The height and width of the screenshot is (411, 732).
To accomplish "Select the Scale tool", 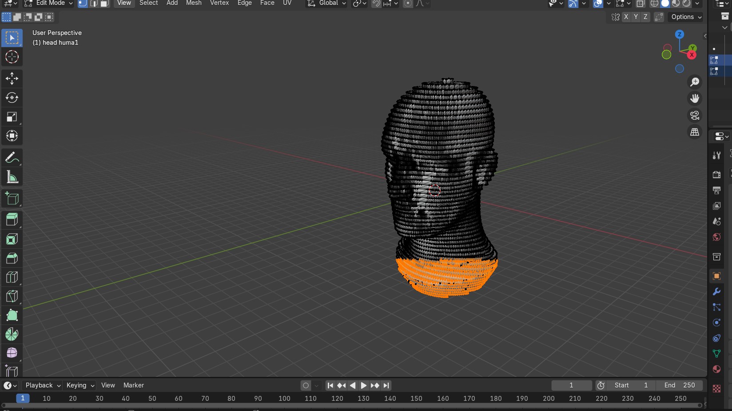I will point(12,117).
